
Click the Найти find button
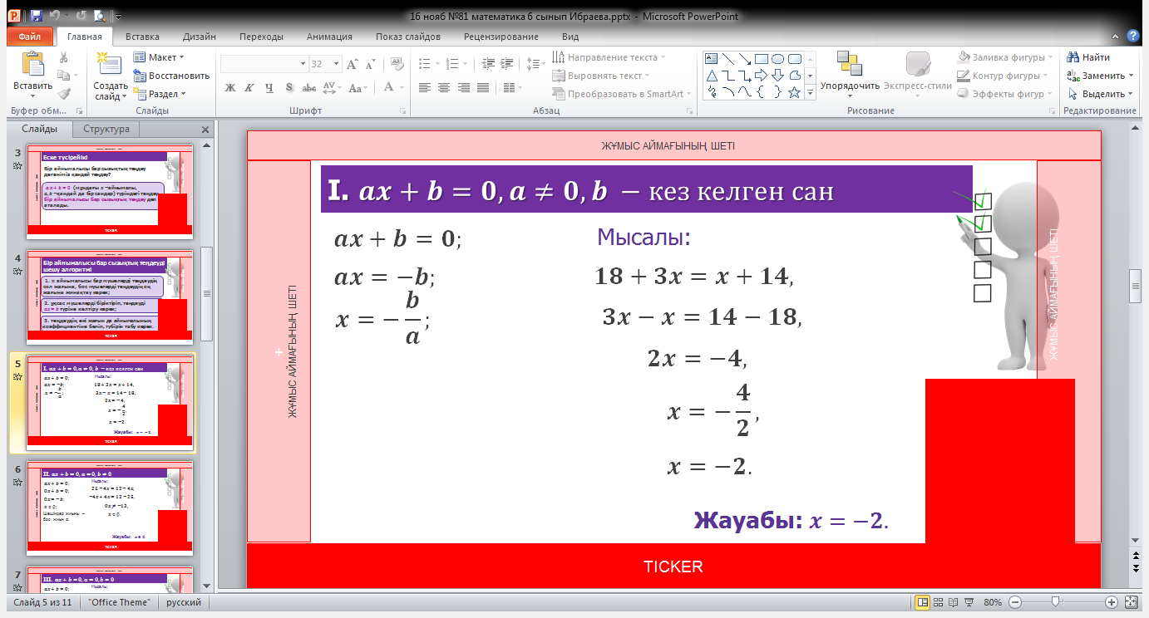point(1089,57)
